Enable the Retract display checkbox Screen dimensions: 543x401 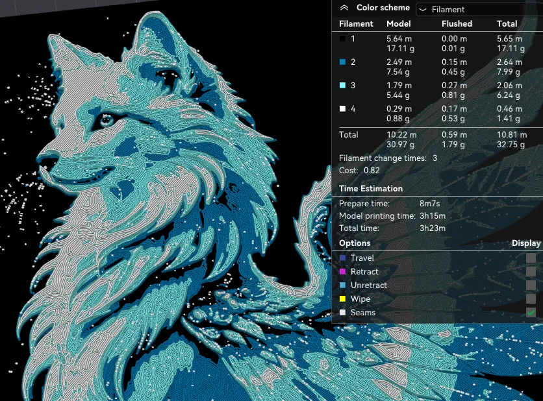(x=531, y=272)
